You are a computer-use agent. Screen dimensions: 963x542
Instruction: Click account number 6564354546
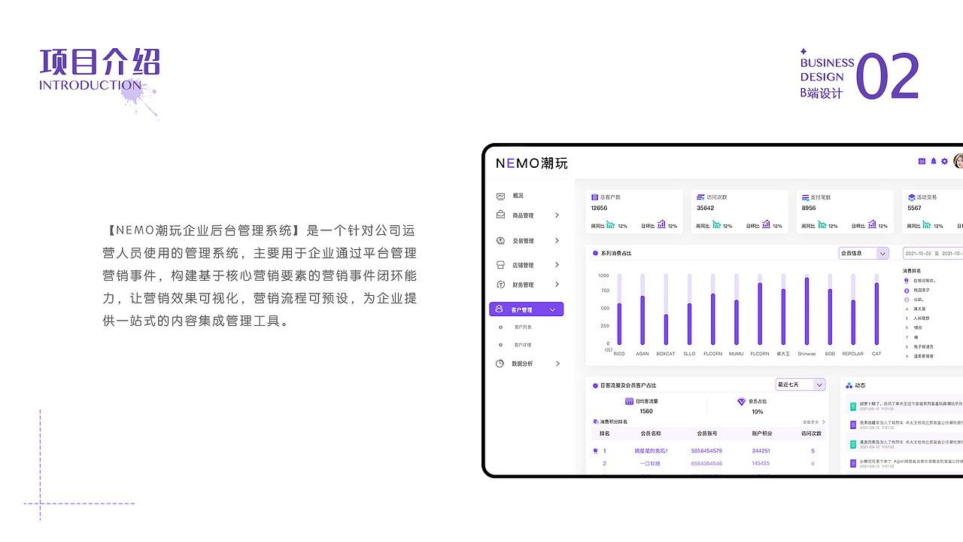(x=706, y=464)
